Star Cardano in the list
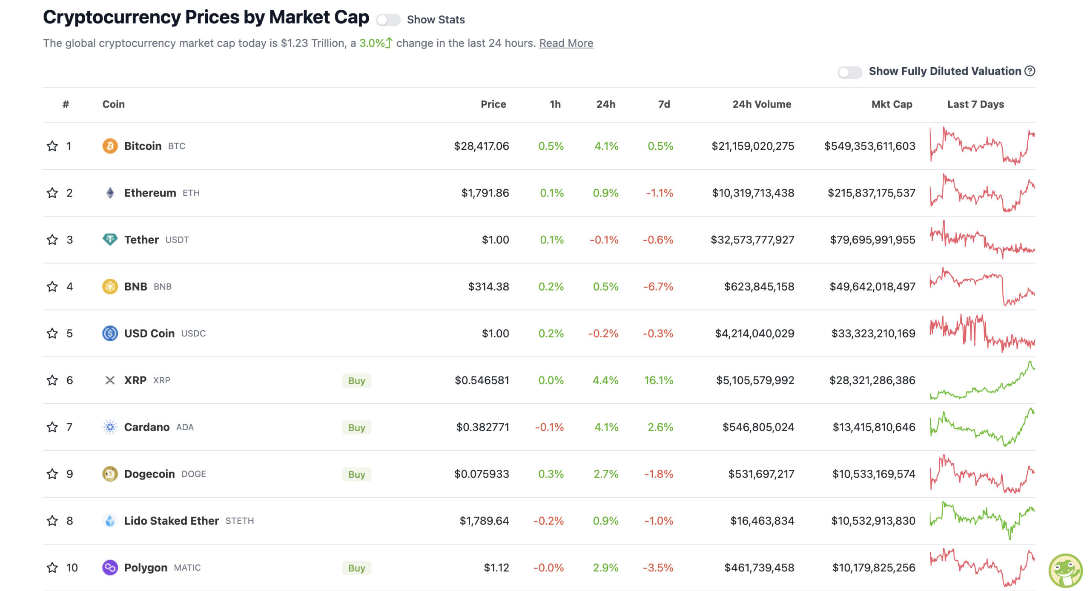 pyautogui.click(x=52, y=427)
